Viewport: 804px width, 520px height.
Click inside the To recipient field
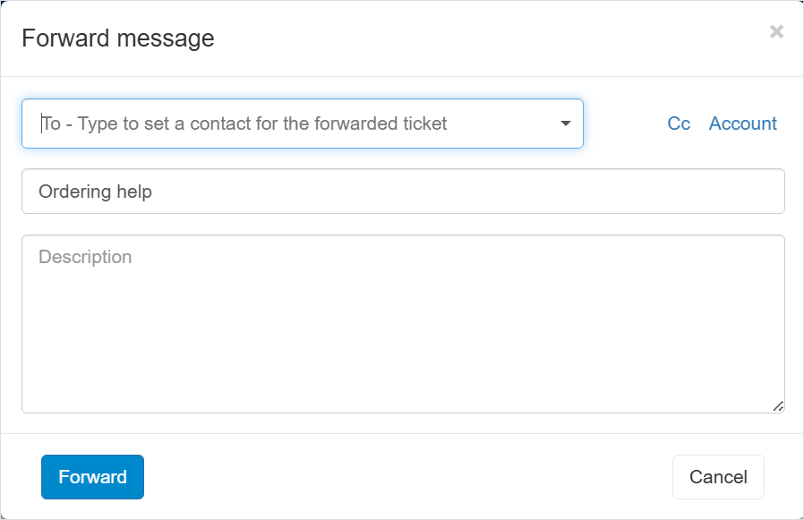click(269, 124)
